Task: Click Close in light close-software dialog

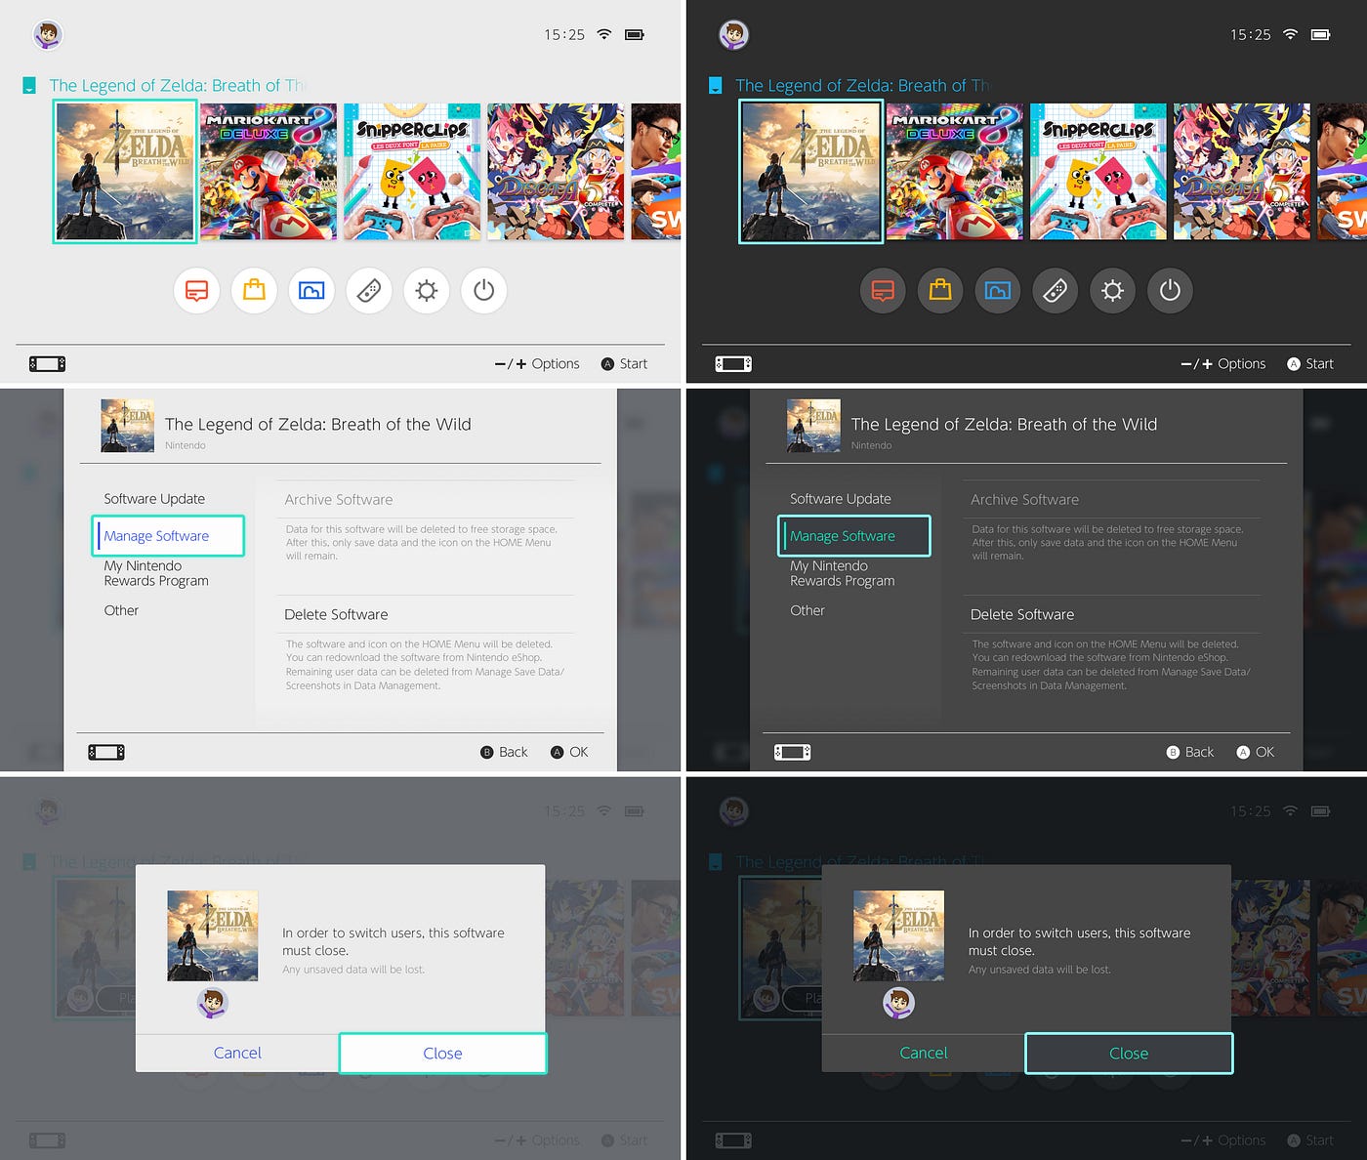Action: point(443,1054)
